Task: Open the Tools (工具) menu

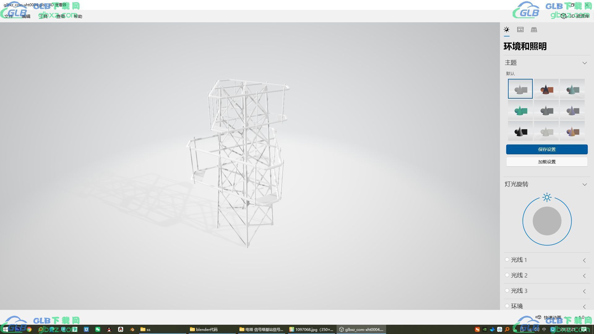Action: (43, 16)
